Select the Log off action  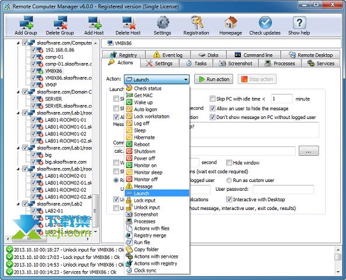(x=157, y=123)
